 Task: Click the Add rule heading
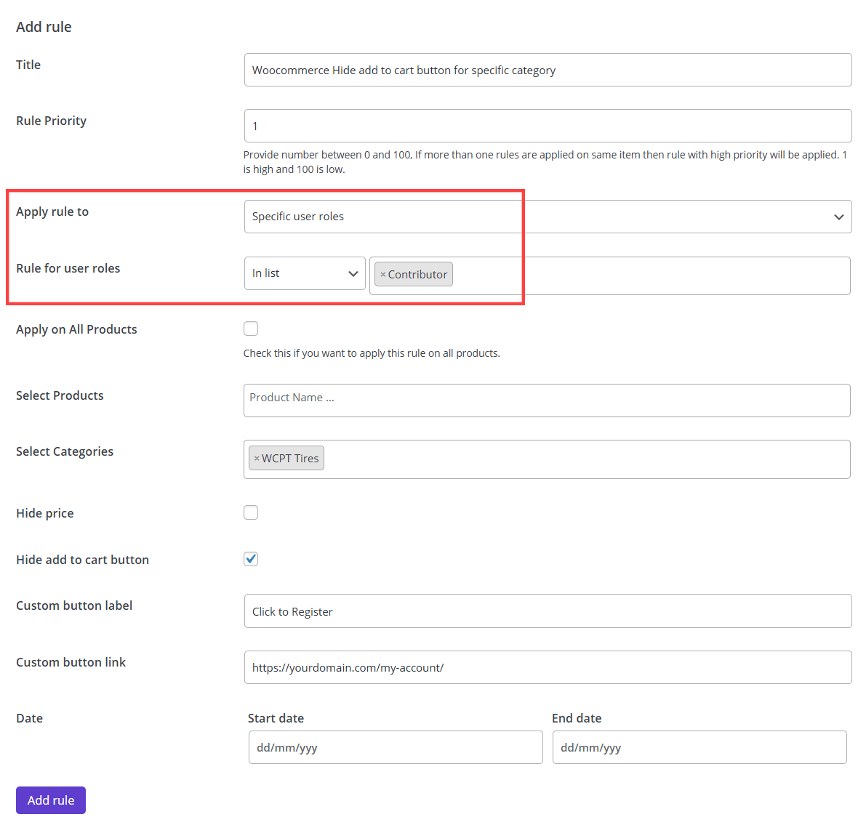click(44, 27)
